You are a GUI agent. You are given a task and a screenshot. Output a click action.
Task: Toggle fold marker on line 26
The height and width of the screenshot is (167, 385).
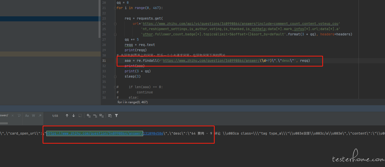coord(115,34)
